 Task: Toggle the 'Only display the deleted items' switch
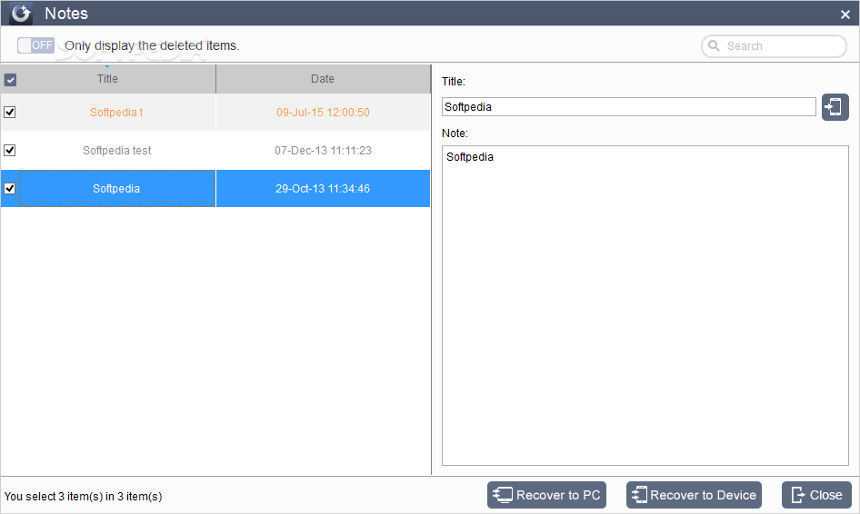click(x=35, y=44)
